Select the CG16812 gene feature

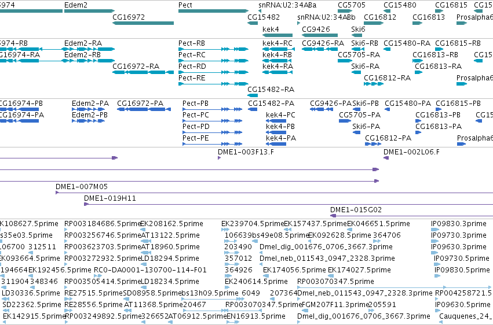pyautogui.click(x=374, y=23)
